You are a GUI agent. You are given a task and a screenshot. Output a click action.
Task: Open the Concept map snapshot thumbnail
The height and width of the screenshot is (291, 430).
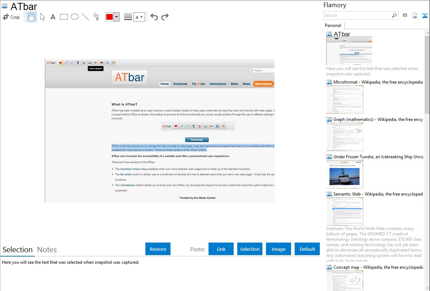pos(345,281)
